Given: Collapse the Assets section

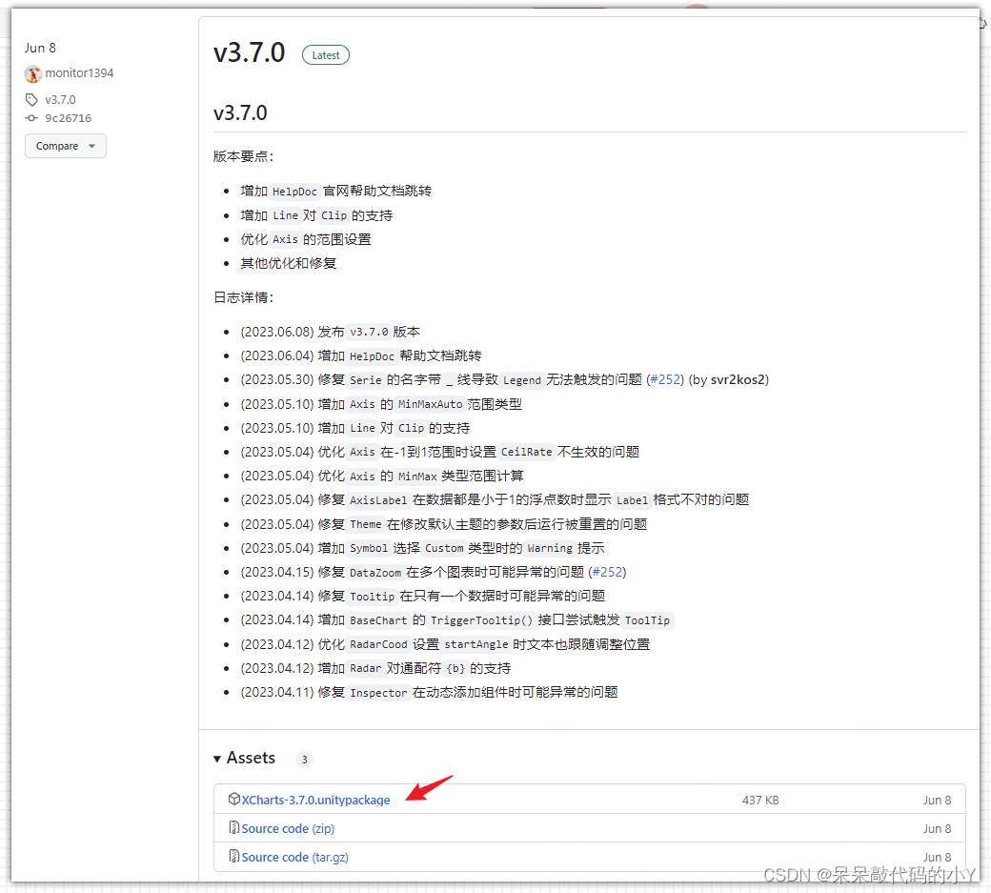Looking at the screenshot, I should point(245,759).
